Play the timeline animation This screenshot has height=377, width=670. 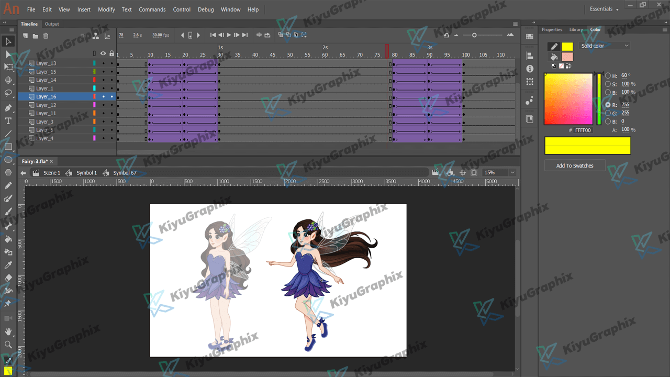[229, 35]
